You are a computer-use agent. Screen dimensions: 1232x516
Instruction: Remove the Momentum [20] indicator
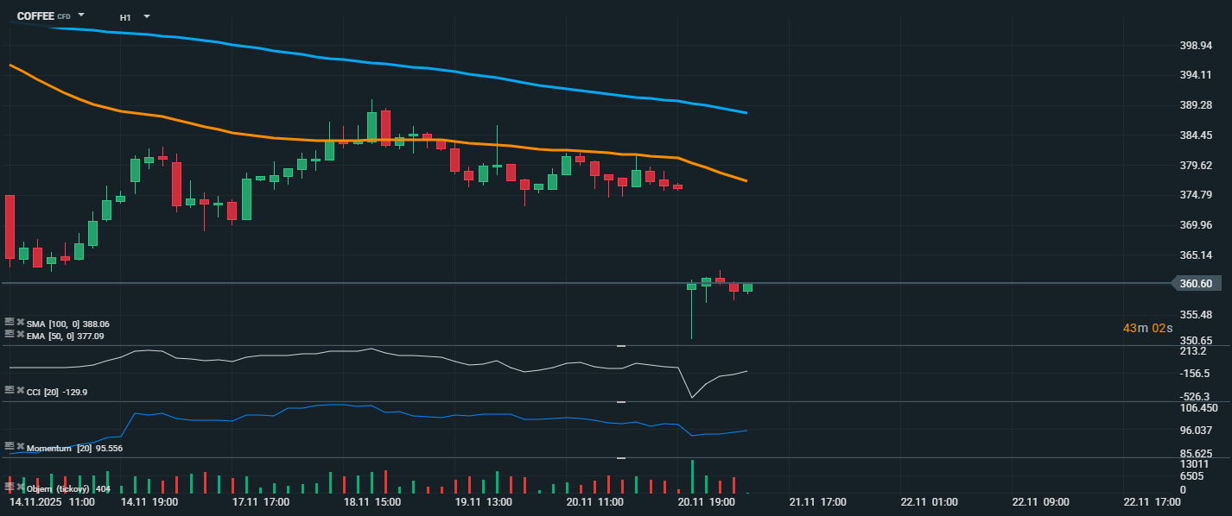coord(20,447)
